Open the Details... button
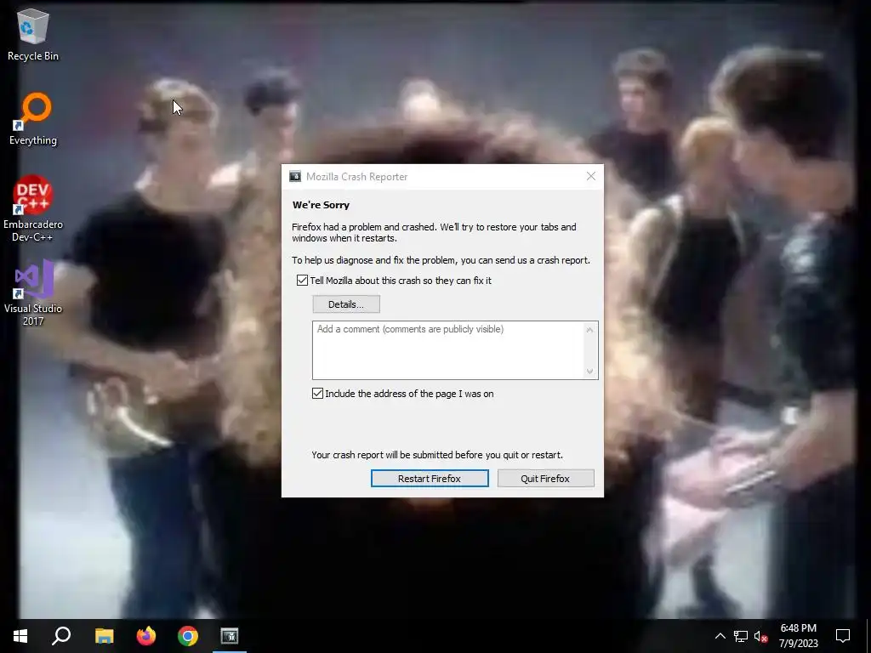 (346, 304)
